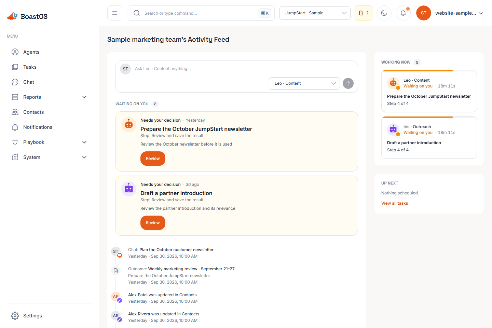Click the orange ST user avatar
This screenshot has width=492, height=328.
coord(424,13)
